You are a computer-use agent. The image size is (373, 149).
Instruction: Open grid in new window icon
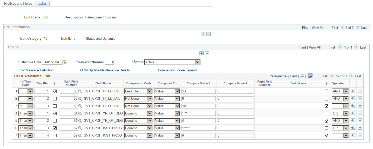point(302,76)
